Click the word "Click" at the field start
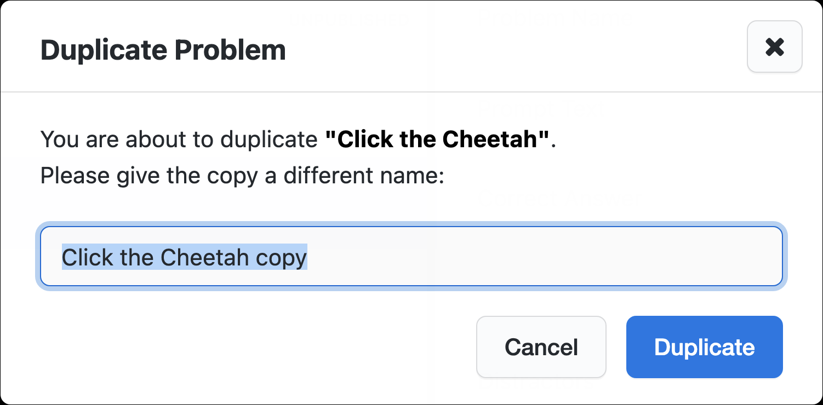Screen dimensions: 823x405 point(80,257)
